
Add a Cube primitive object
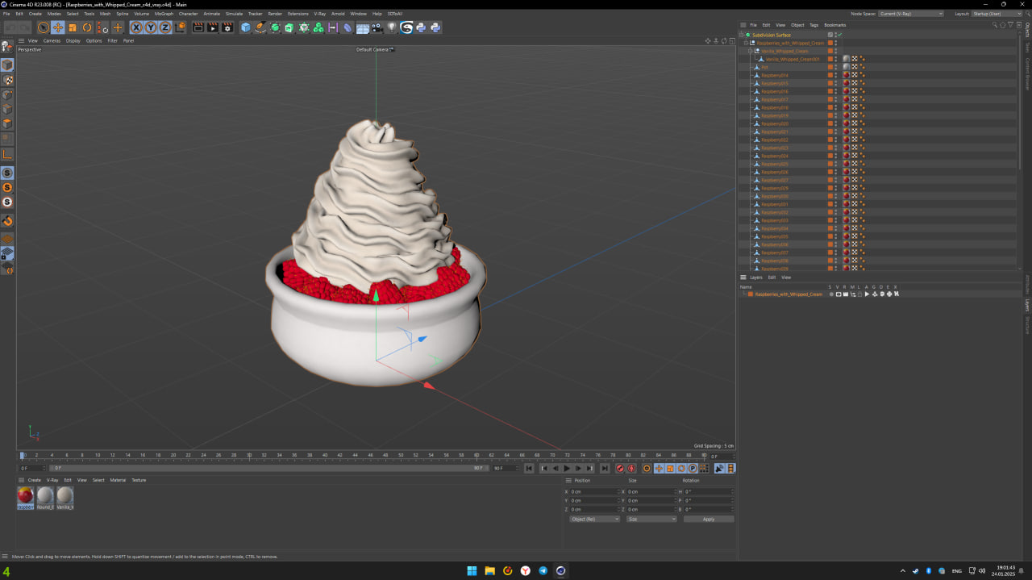246,27
